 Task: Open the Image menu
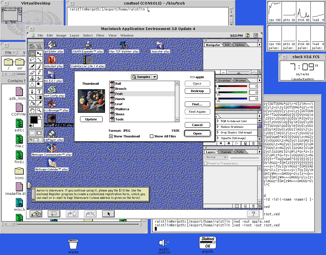(61, 35)
